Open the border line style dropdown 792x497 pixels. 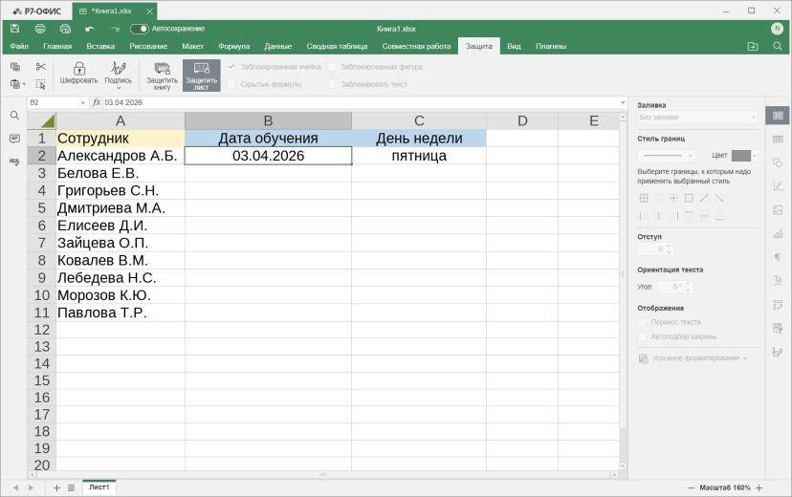click(x=666, y=156)
